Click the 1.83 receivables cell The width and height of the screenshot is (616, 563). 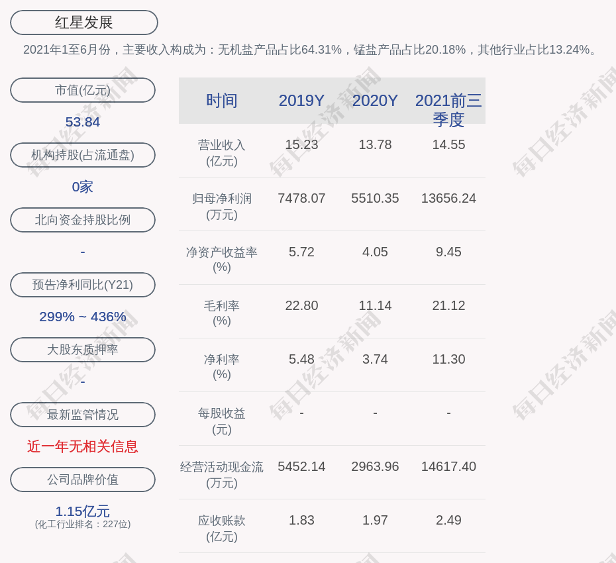coord(301,520)
